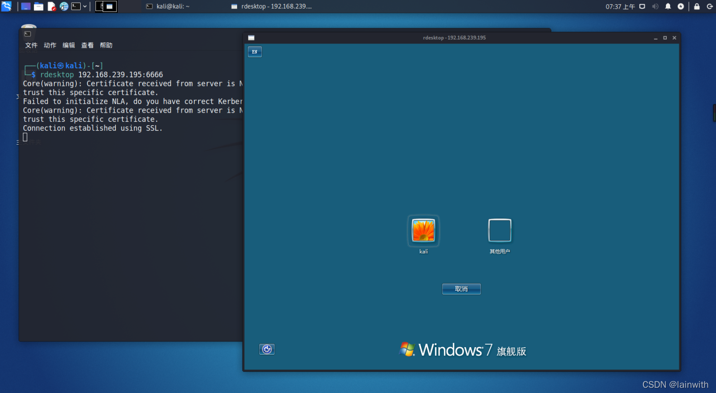Launch the text editor panel icon
This screenshot has height=393, width=716.
point(52,7)
